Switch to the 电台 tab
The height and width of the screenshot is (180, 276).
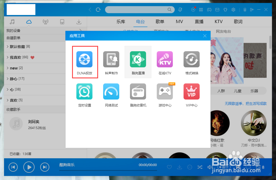click(140, 22)
